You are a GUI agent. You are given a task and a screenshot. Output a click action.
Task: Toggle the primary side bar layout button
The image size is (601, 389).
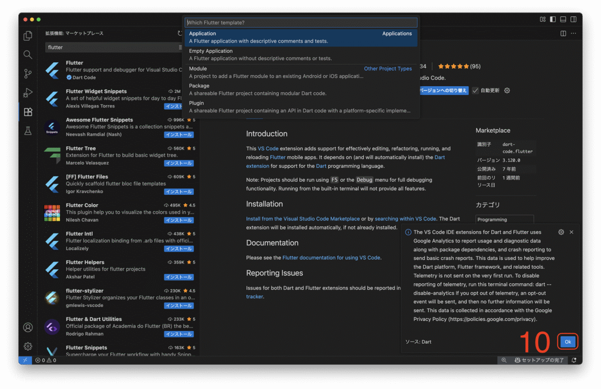pyautogui.click(x=552, y=19)
